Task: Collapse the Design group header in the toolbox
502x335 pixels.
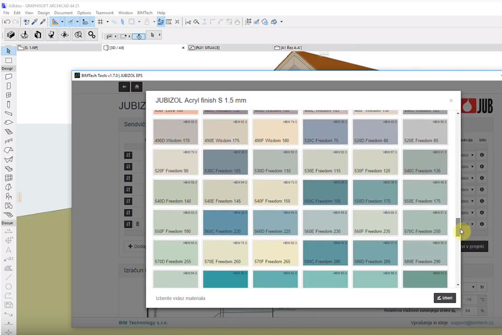Action: (7, 68)
